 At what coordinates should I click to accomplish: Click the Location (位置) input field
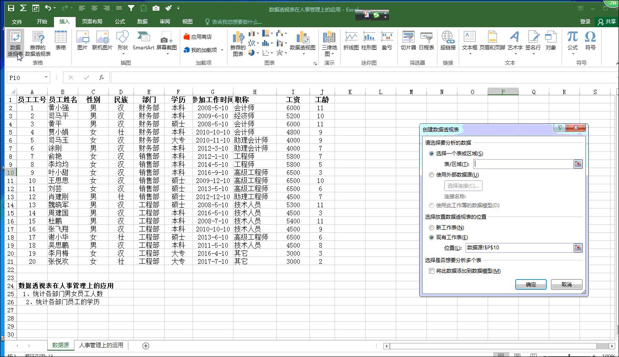click(x=519, y=248)
